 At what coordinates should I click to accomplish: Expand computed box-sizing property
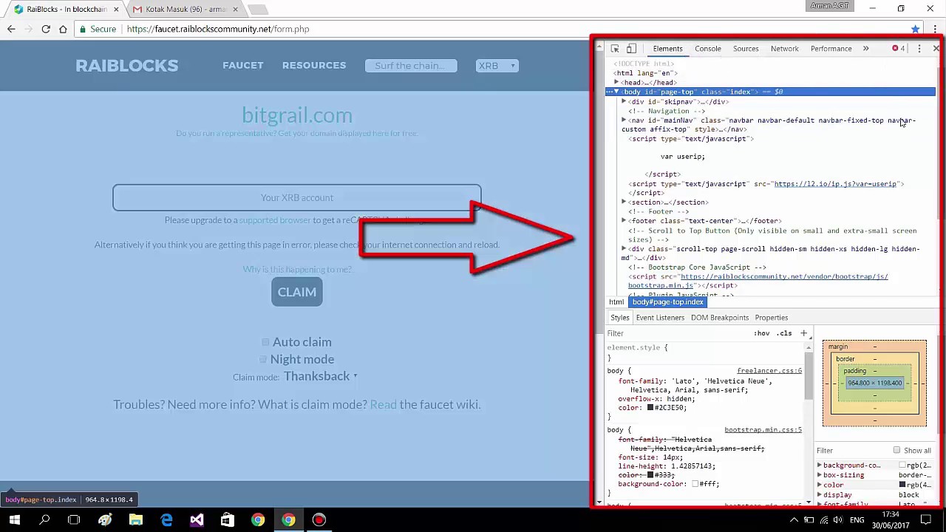(x=820, y=475)
